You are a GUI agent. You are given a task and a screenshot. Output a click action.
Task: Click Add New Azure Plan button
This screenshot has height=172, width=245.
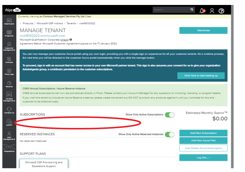[x=203, y=141]
